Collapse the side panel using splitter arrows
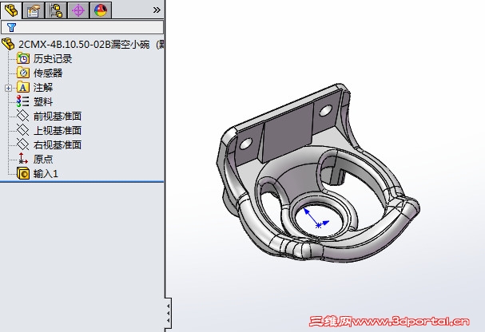 pyautogui.click(x=168, y=313)
